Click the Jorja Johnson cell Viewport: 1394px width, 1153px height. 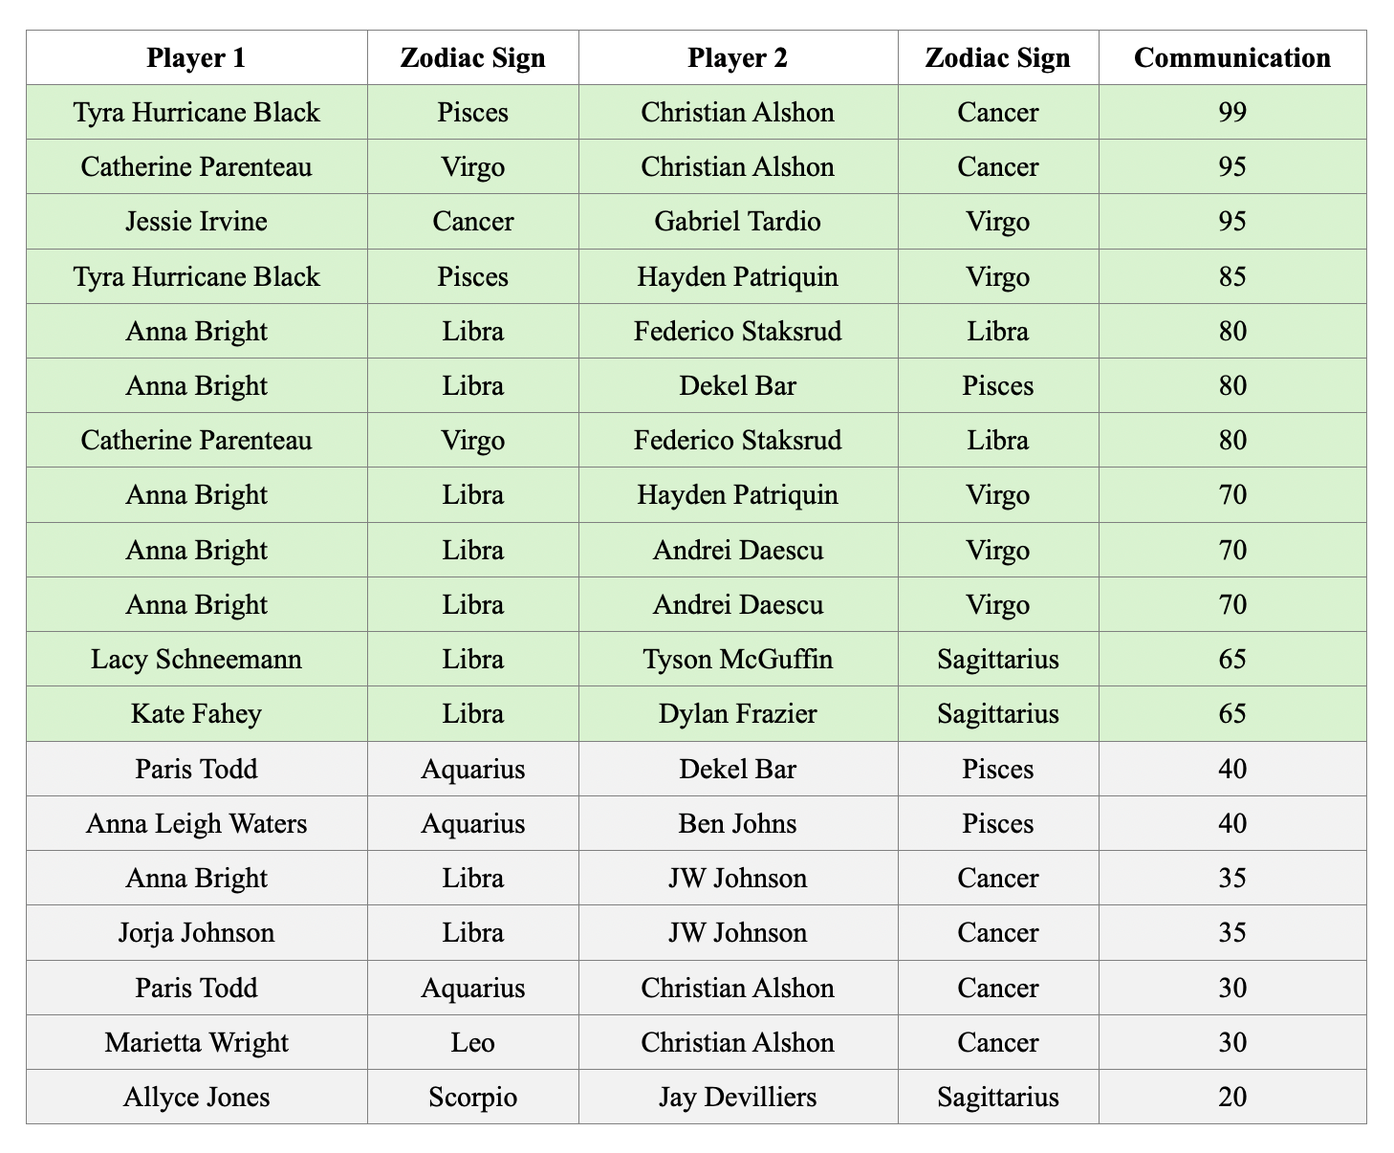(196, 933)
